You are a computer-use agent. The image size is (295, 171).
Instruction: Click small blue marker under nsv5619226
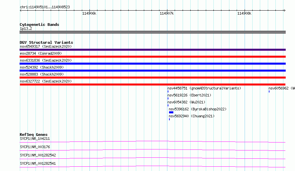point(168,98)
